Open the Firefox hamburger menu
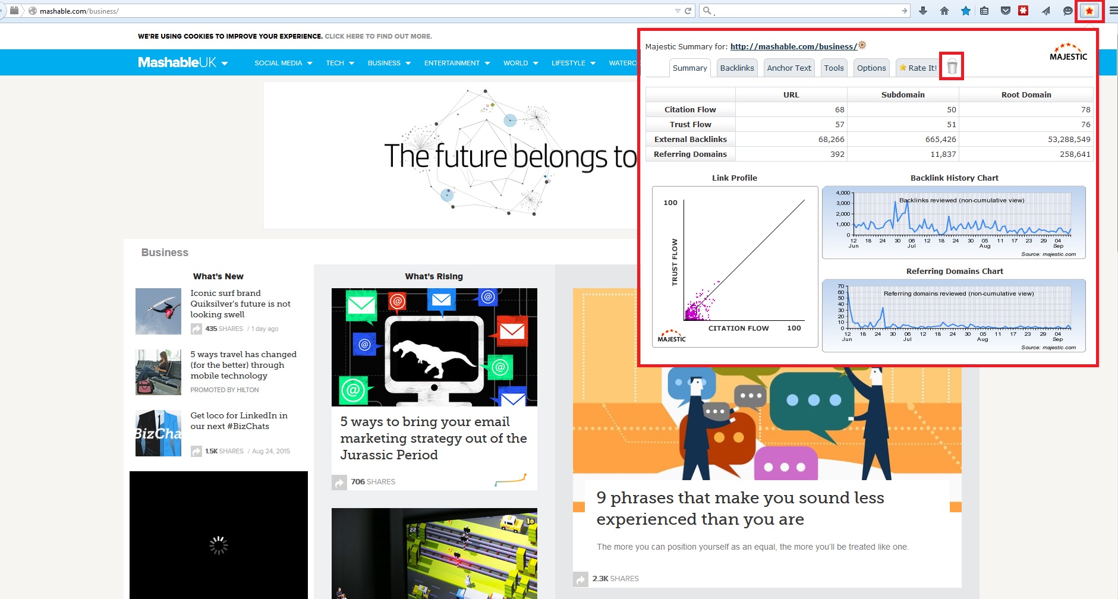The image size is (1118, 599). (1113, 11)
